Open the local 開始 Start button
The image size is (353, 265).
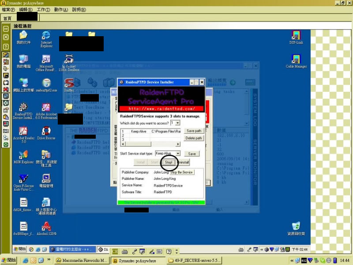(x=9, y=260)
